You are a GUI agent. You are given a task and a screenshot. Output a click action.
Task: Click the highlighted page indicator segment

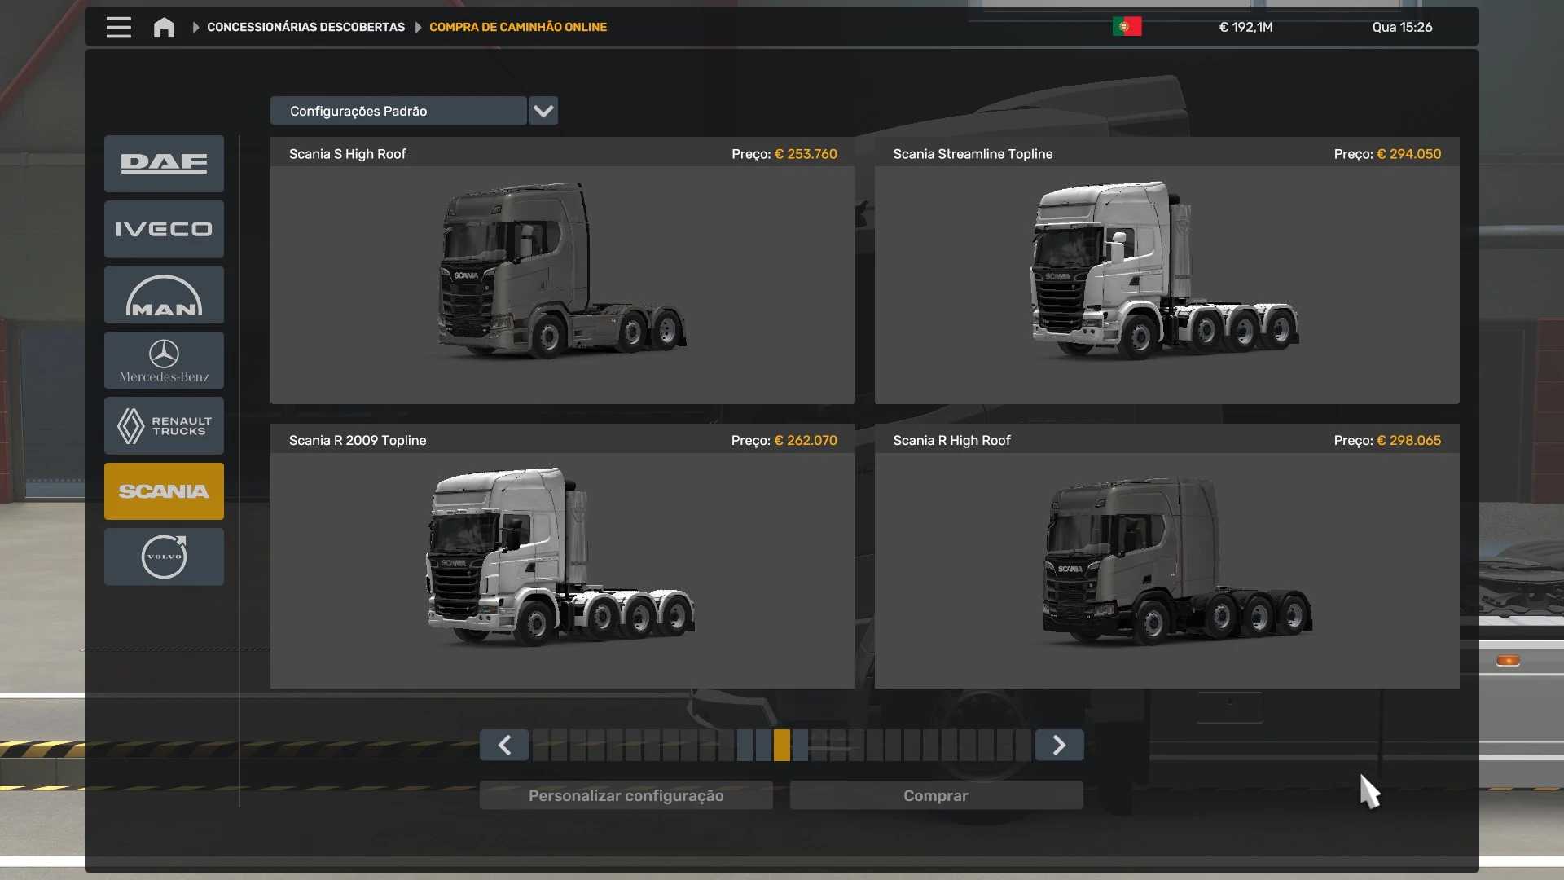point(782,745)
